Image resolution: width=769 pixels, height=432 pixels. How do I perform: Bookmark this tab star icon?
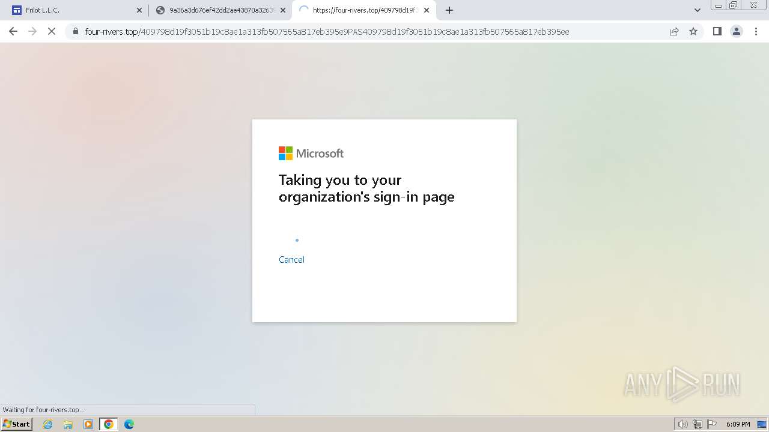point(693,31)
